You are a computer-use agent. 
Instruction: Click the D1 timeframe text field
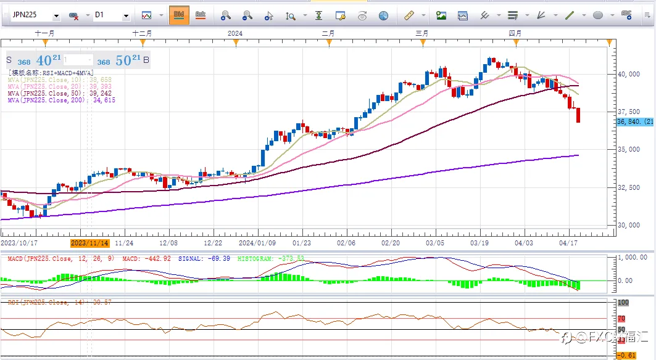click(107, 15)
